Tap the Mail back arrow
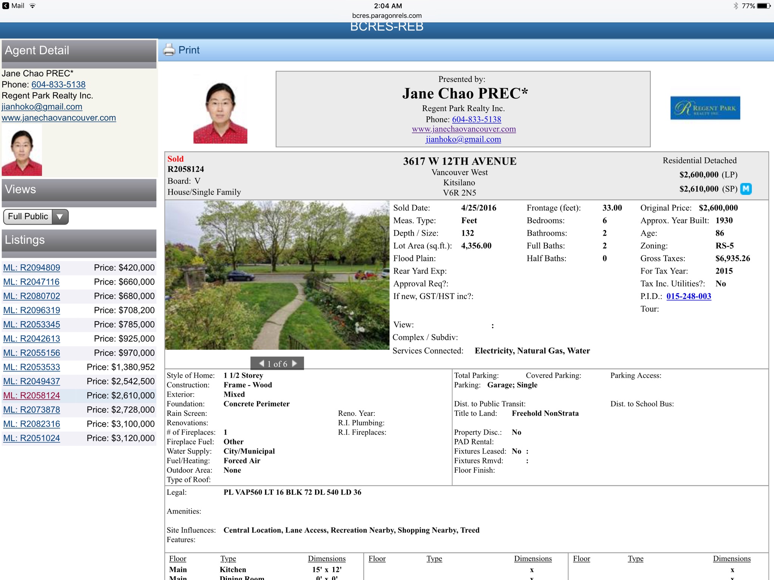The image size is (774, 580). click(x=6, y=6)
